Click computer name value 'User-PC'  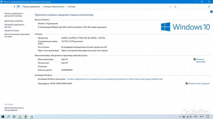64,59
